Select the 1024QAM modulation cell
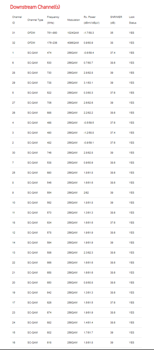154x350 pixels. point(73,33)
